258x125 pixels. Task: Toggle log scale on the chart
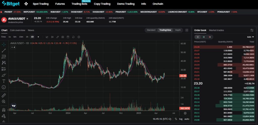click(181, 119)
